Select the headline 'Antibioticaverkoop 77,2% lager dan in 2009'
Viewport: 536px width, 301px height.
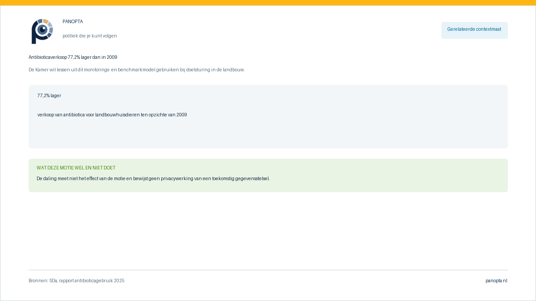pyautogui.click(x=73, y=58)
